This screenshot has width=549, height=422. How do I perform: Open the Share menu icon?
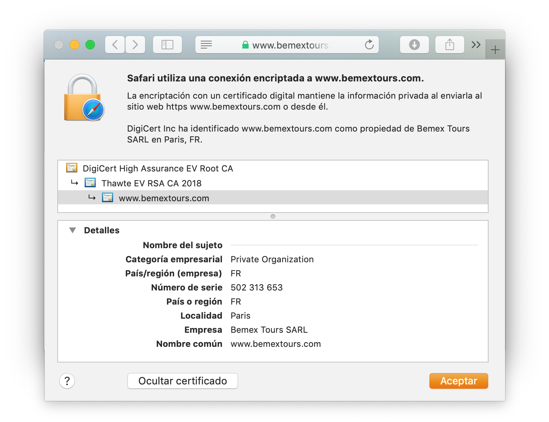tap(450, 45)
